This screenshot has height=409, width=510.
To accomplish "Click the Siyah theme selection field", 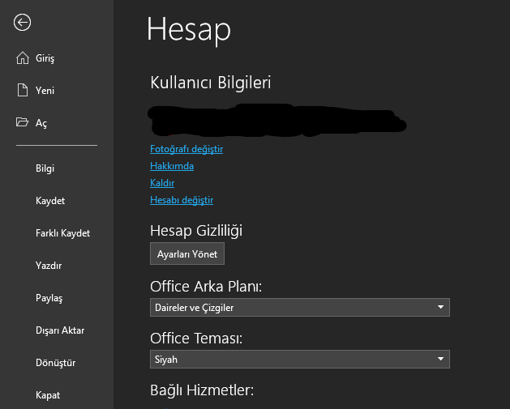I will 292,359.
